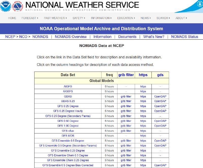Click OpenDAP for GFS 0.25 Degree
Image resolution: width=203 pixels, height=168 pixels.
click(160, 106)
